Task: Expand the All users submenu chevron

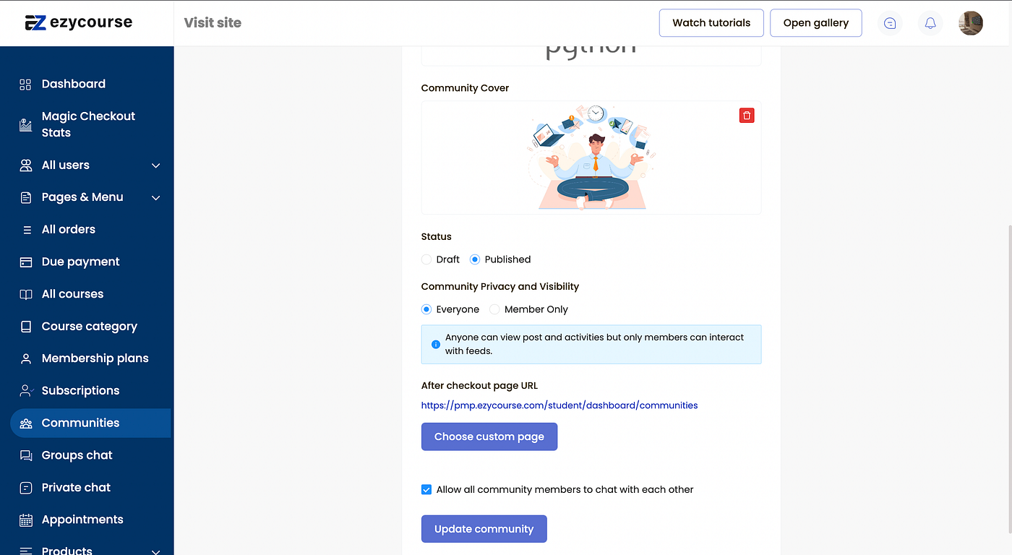Action: pyautogui.click(x=155, y=165)
